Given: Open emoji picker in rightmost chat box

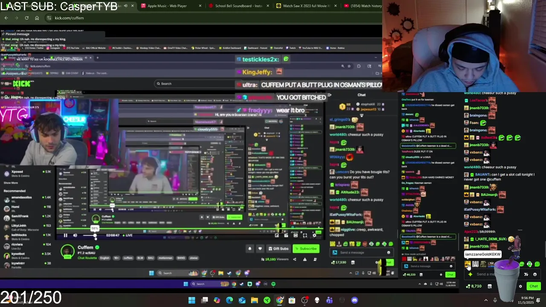Looking at the screenshot, I should pyautogui.click(x=535, y=275).
